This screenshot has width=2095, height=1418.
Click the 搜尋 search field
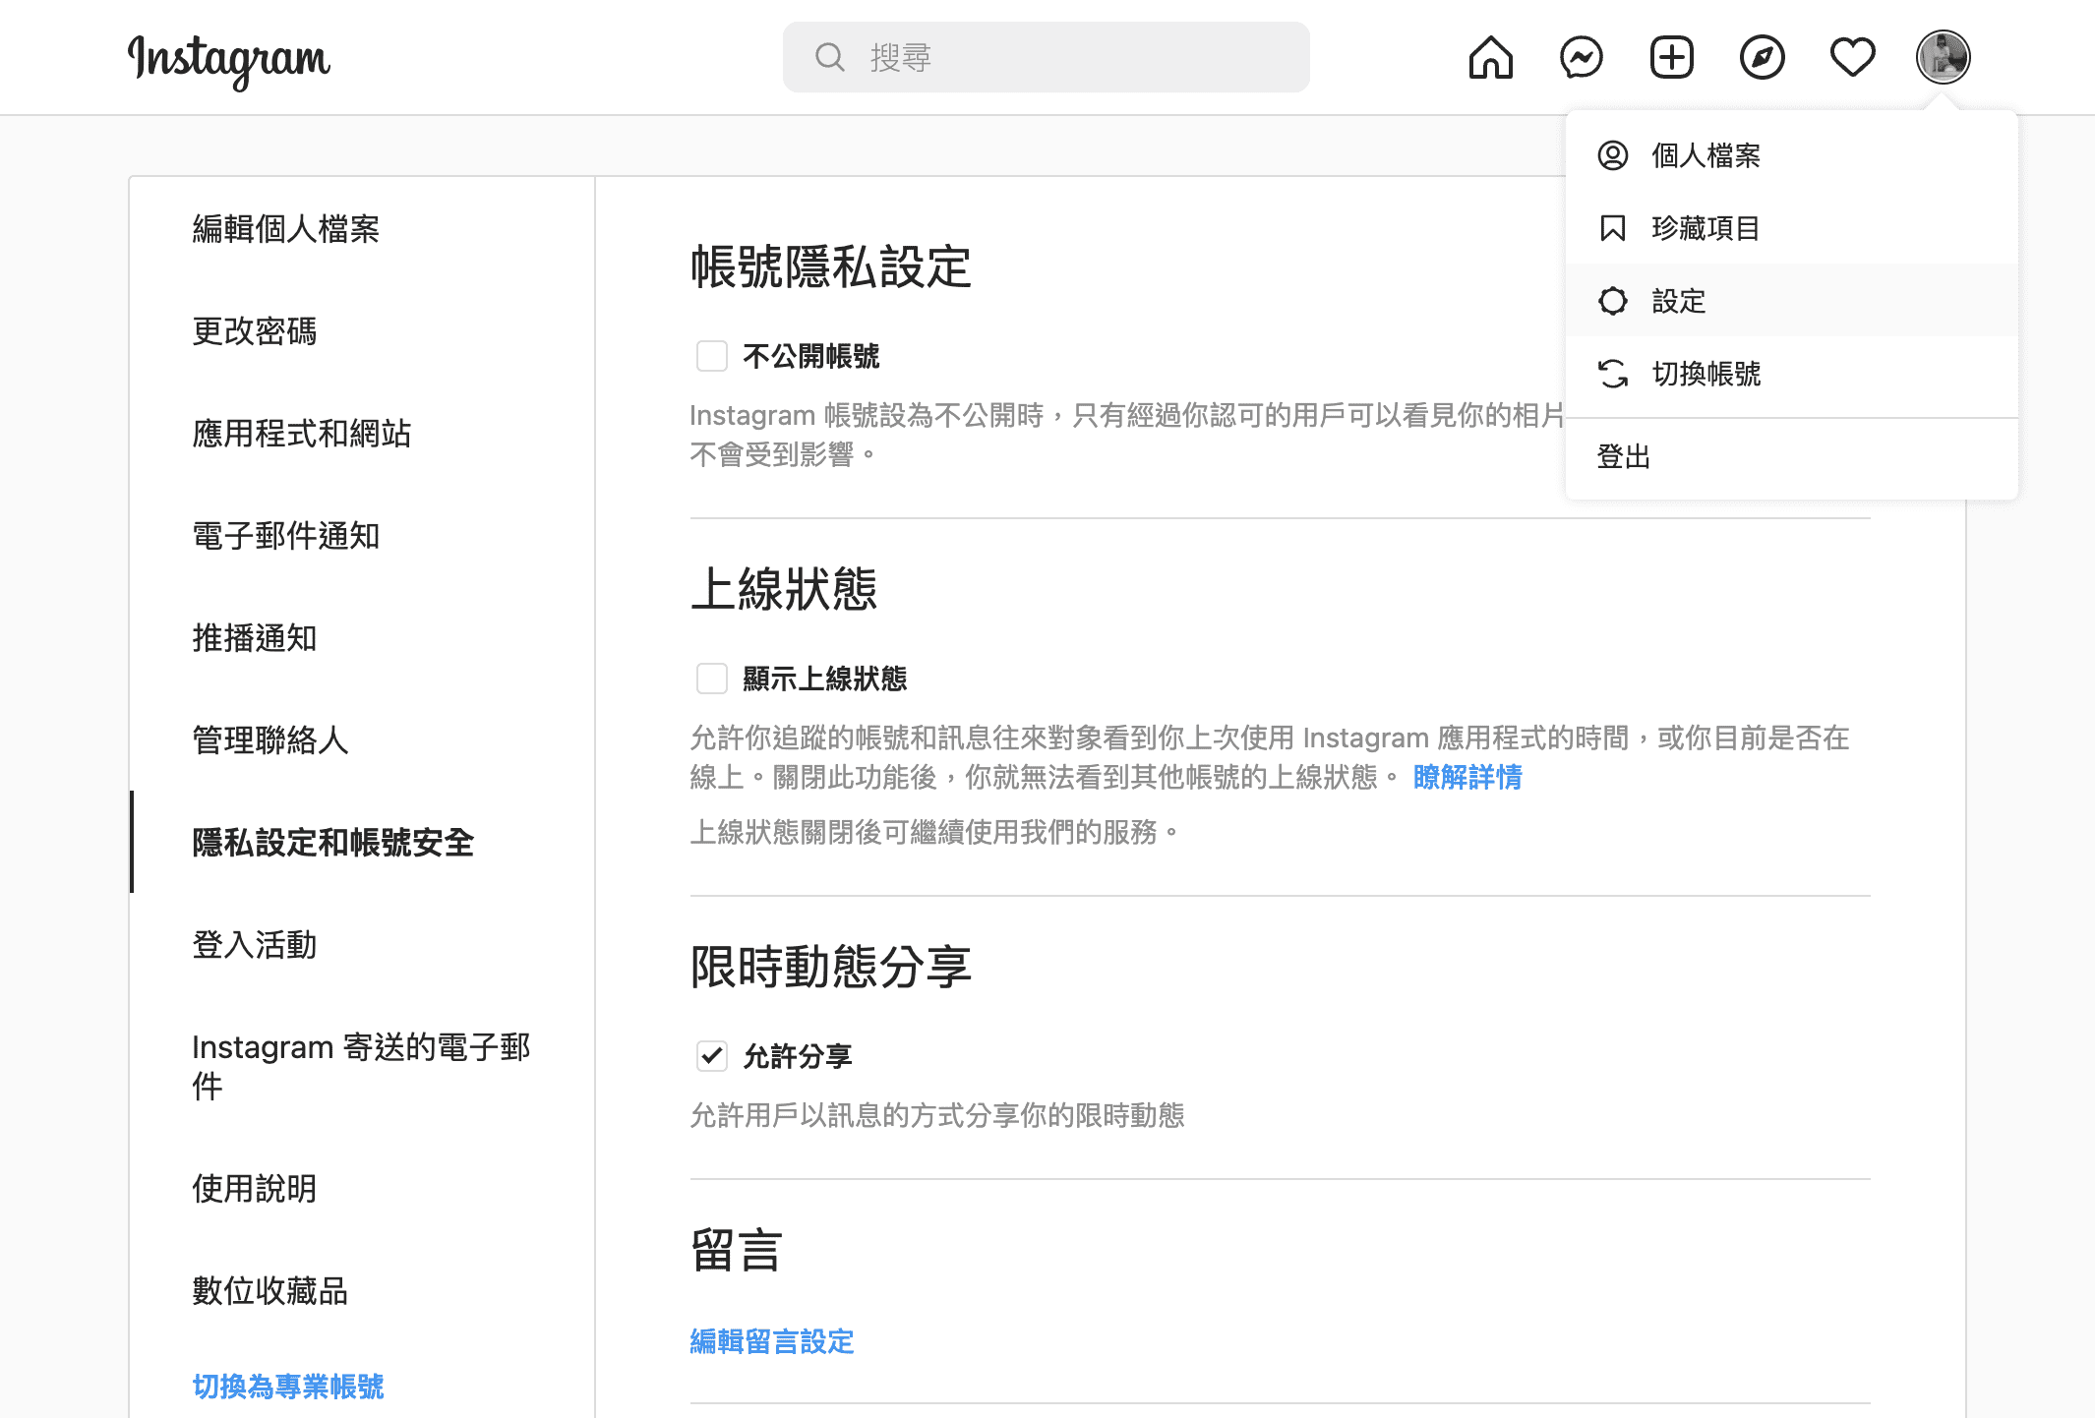click(1046, 57)
